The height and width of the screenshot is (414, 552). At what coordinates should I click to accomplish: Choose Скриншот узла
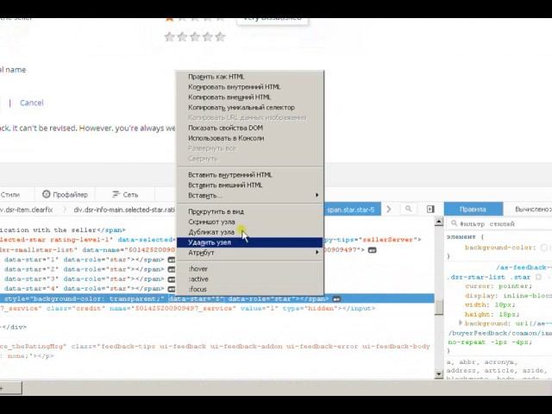click(249, 222)
